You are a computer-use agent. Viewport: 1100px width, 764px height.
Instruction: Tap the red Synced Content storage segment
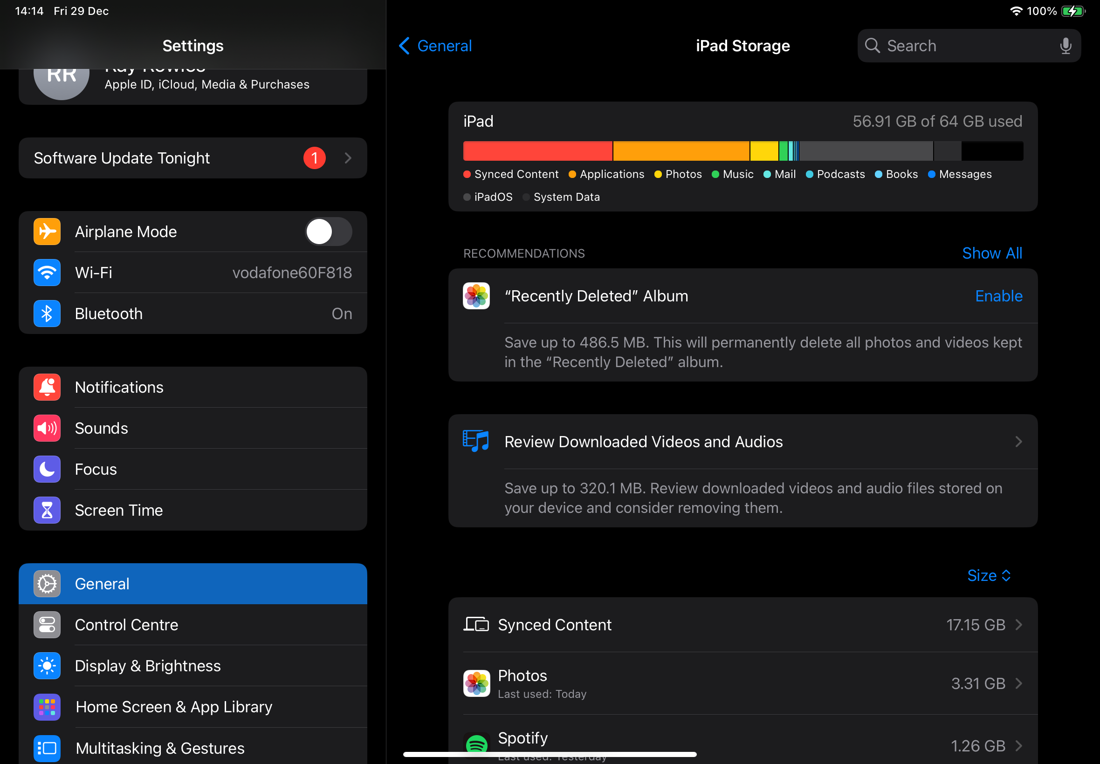537,151
